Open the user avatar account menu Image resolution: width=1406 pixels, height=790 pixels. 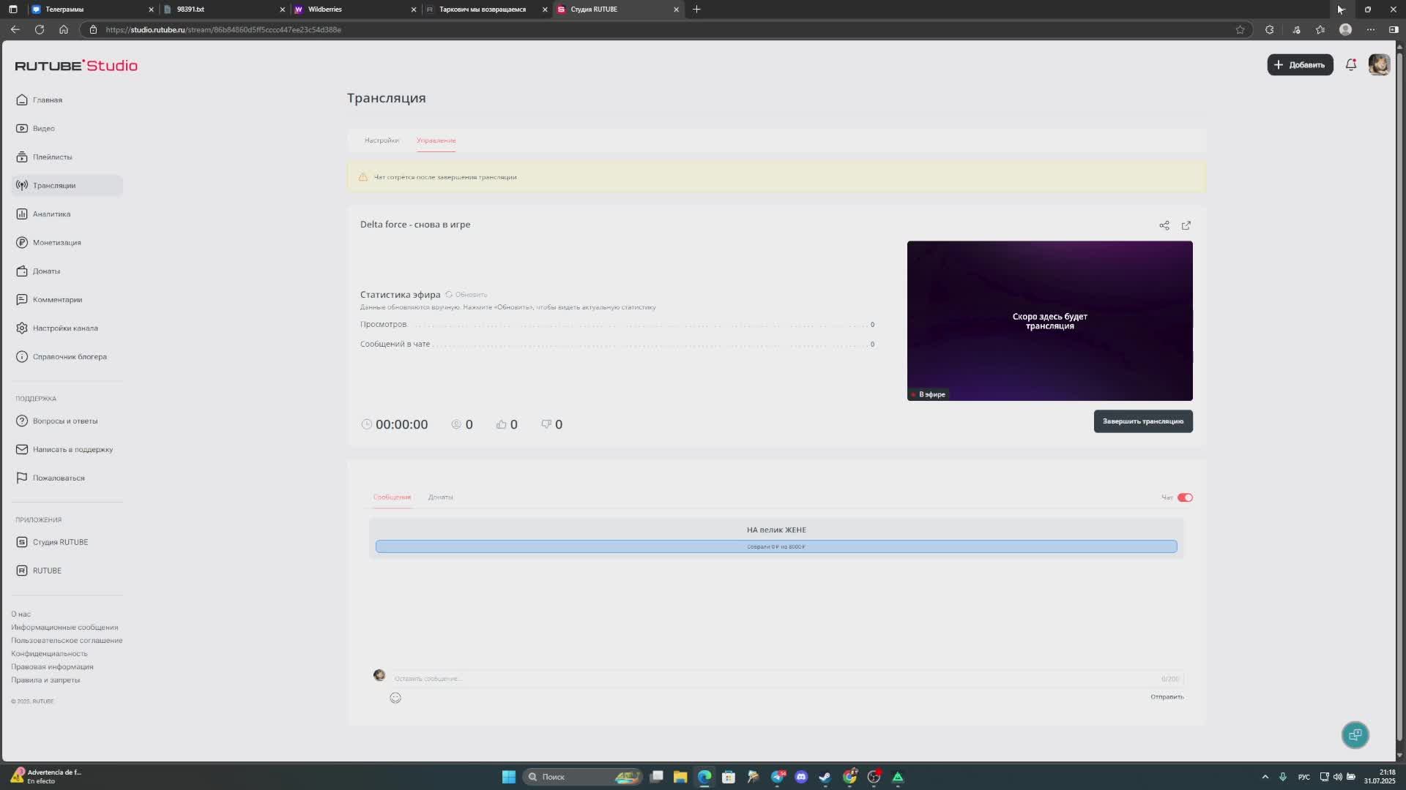coord(1379,65)
